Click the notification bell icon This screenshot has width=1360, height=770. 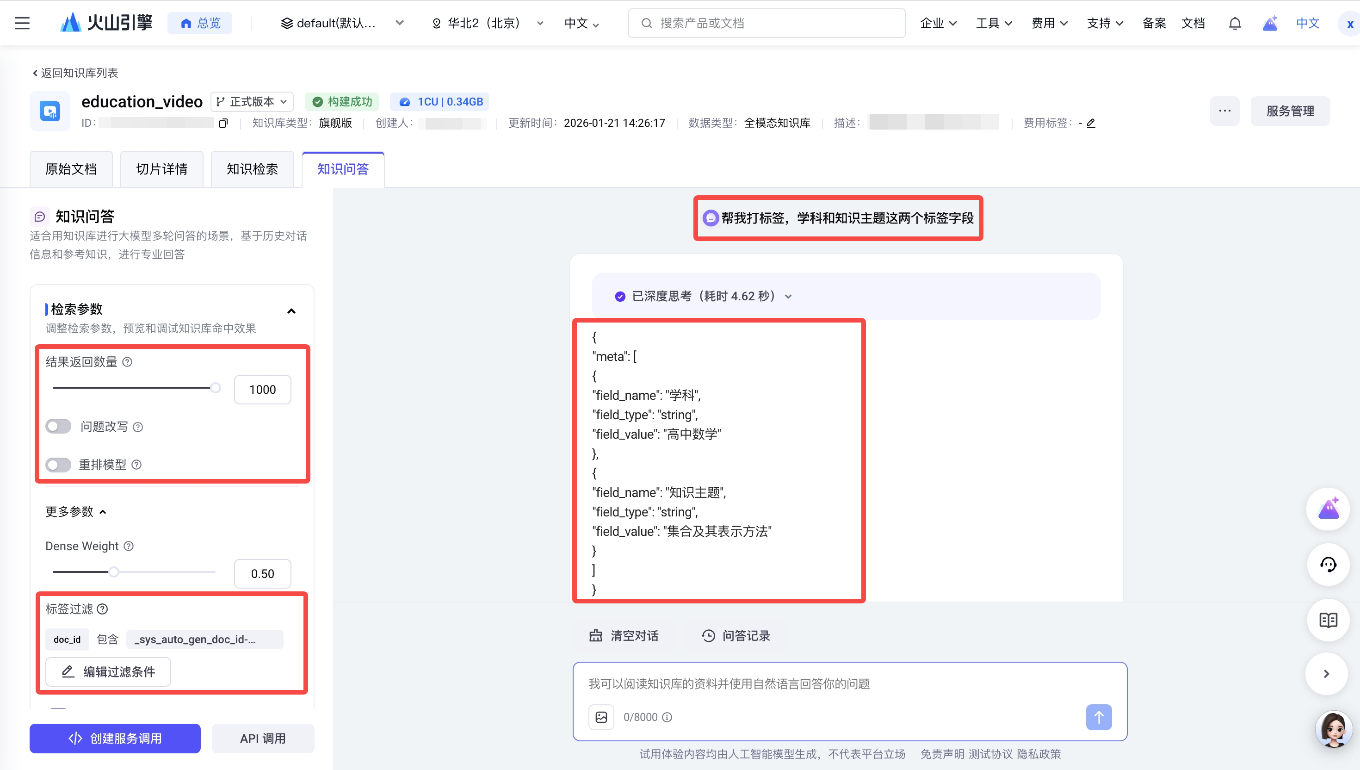[x=1235, y=23]
